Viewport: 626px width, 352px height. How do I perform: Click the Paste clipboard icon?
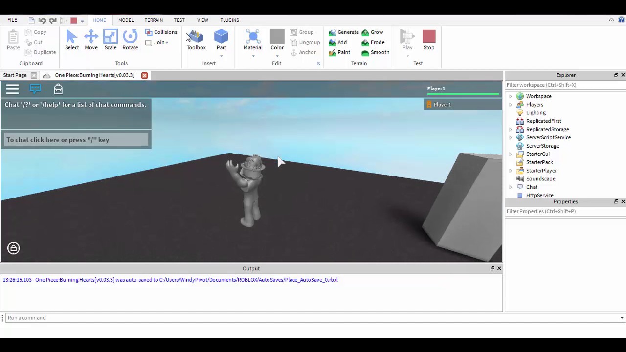pyautogui.click(x=13, y=40)
